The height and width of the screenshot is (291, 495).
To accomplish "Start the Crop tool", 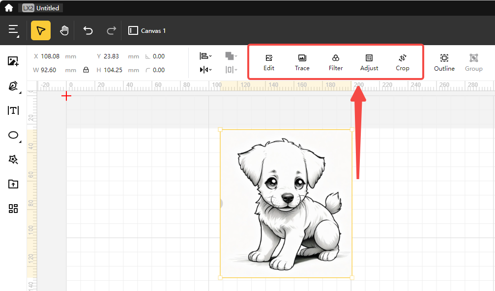I will tap(403, 62).
